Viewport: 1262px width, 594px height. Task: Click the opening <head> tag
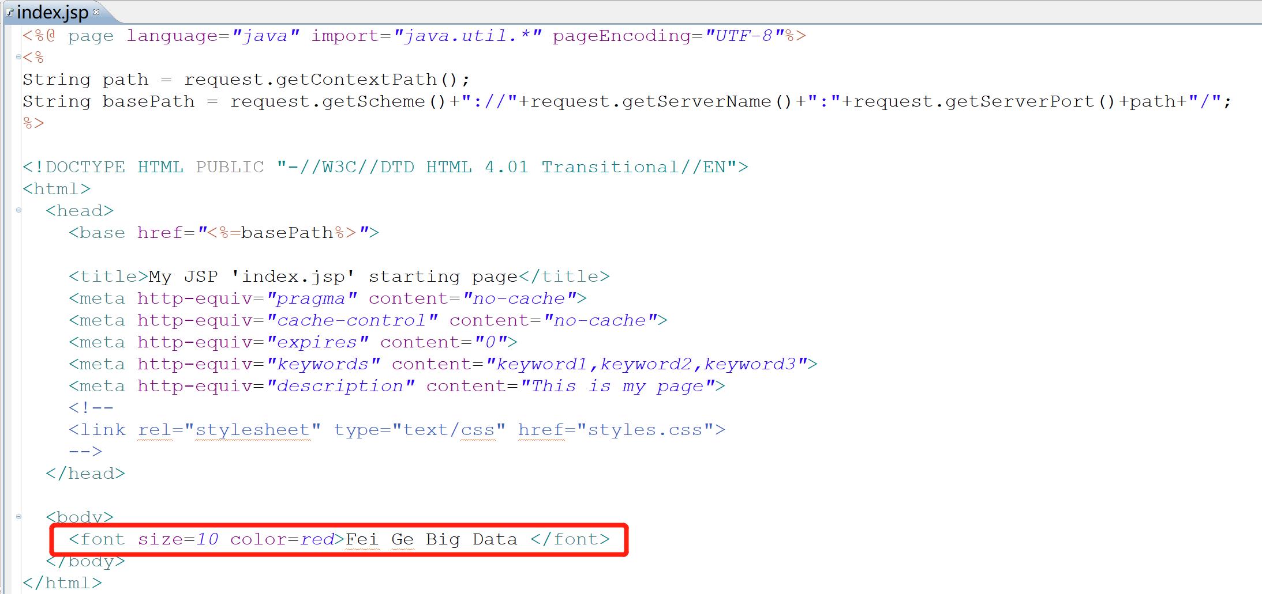(80, 211)
